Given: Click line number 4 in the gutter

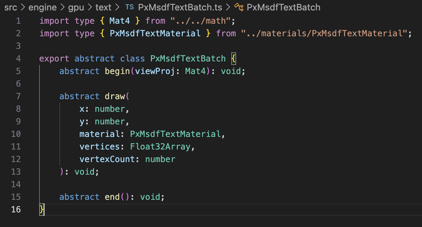Looking at the screenshot, I should [x=18, y=59].
